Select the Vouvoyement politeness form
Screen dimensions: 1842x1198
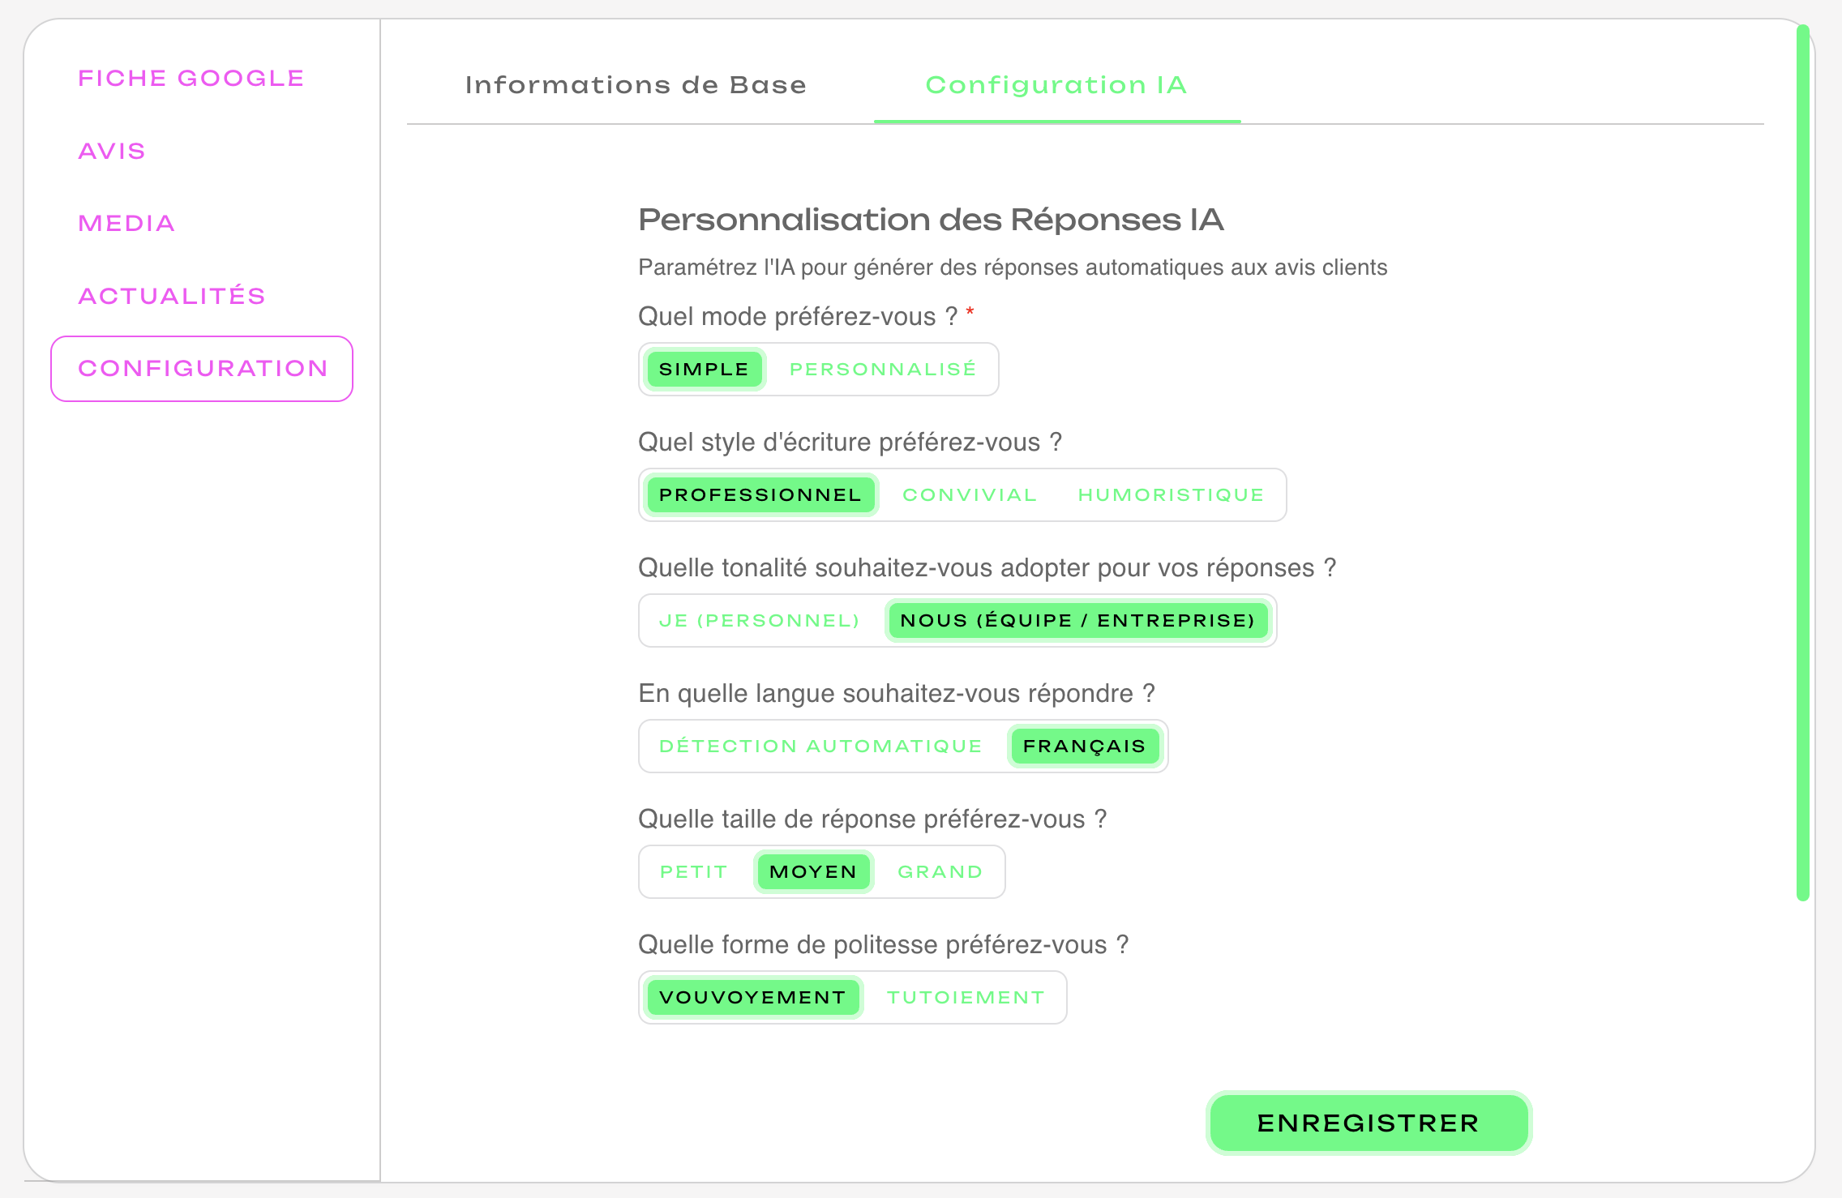[752, 997]
